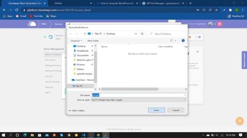The image size is (247, 138).
Task: Open Visual Studio Code from taskbar
Action: coord(84,135)
